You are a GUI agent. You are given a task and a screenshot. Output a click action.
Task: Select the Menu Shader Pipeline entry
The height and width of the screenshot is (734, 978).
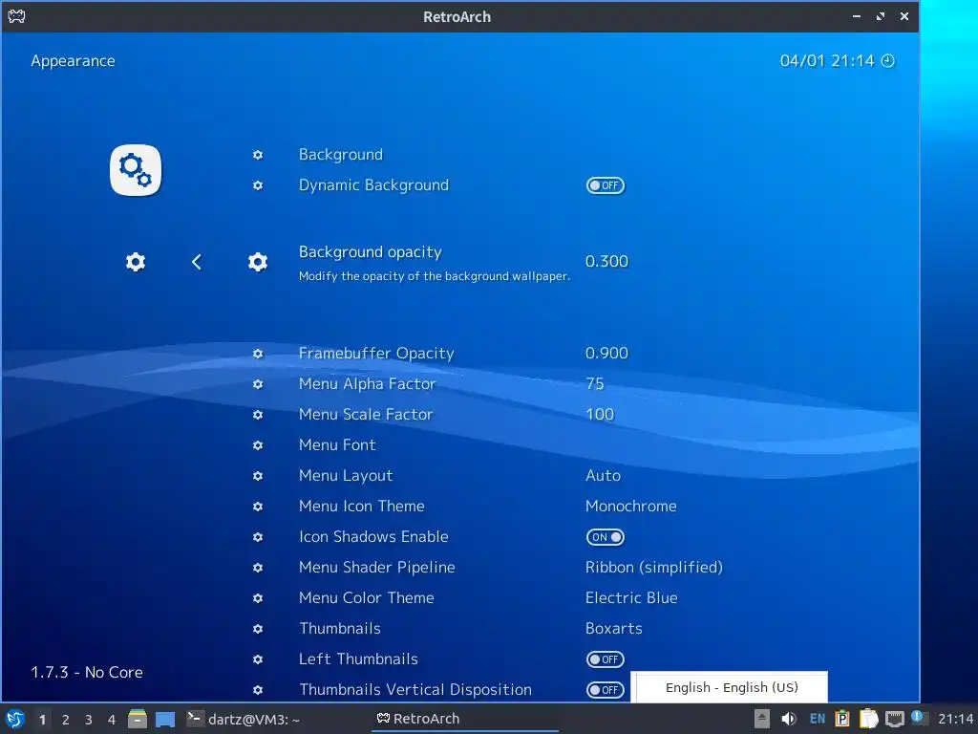(376, 568)
